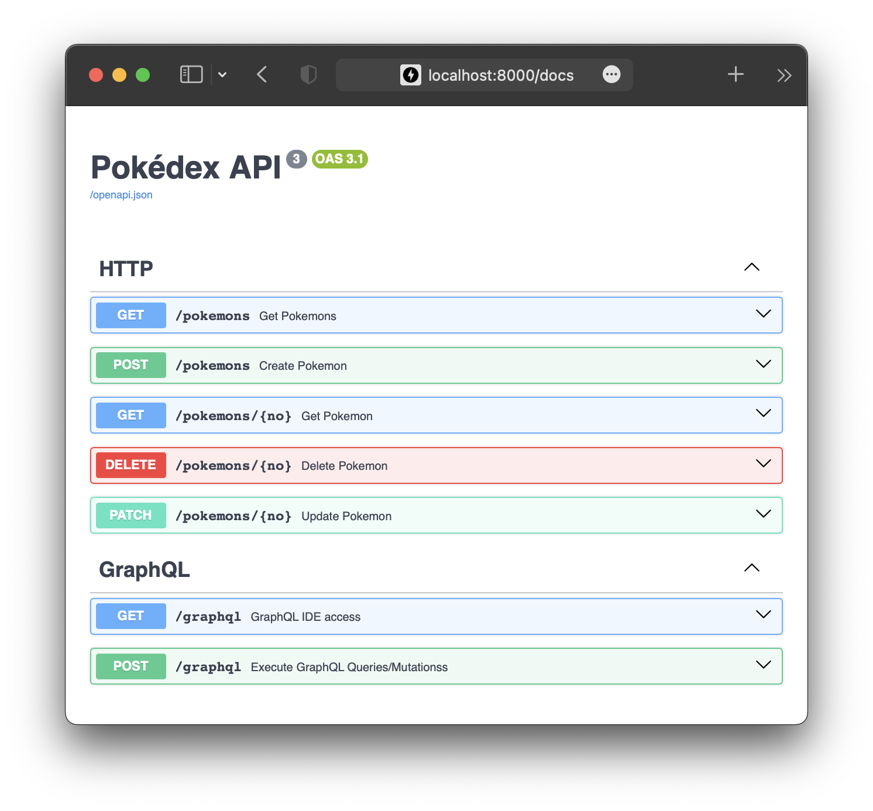Click /graphql path in Execute GraphQL row
Image resolution: width=873 pixels, height=811 pixels.
pyautogui.click(x=208, y=667)
